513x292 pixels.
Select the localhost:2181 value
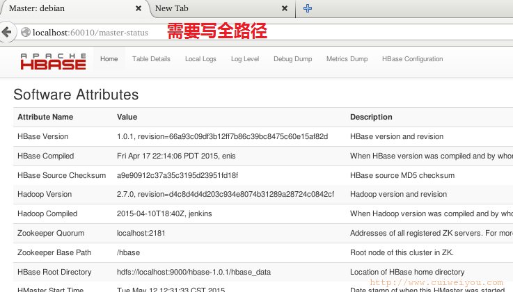pyautogui.click(x=141, y=233)
